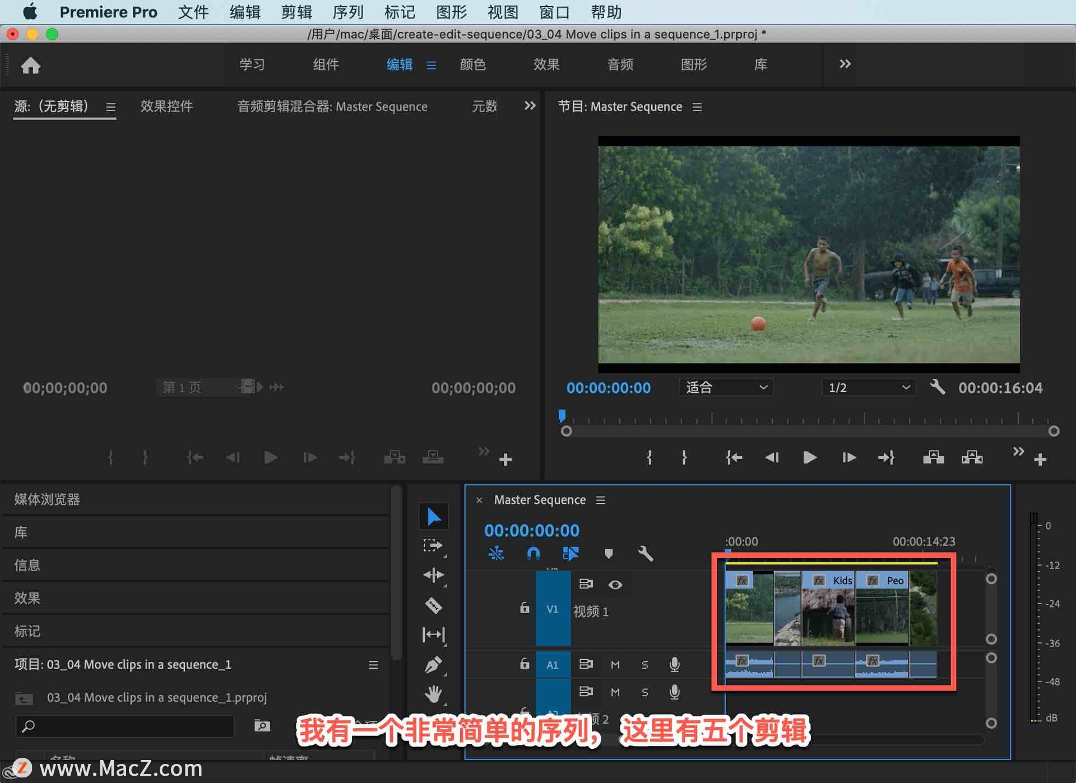The image size is (1076, 783).
Task: Switch to the 音频 workspace
Action: [x=620, y=64]
